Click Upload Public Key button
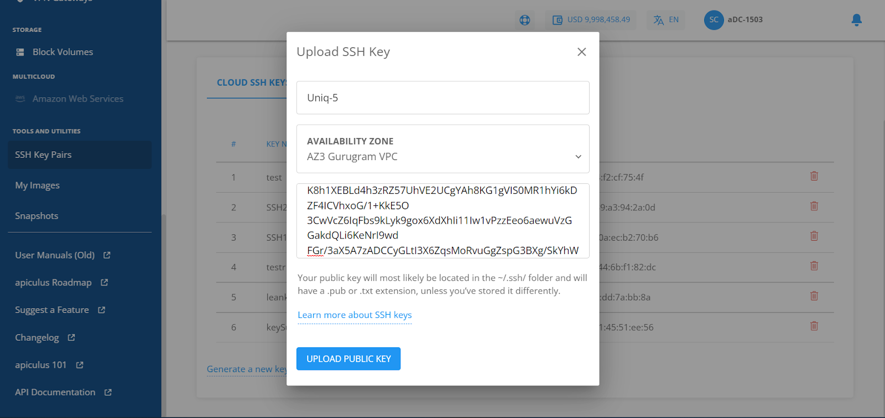 pos(348,358)
